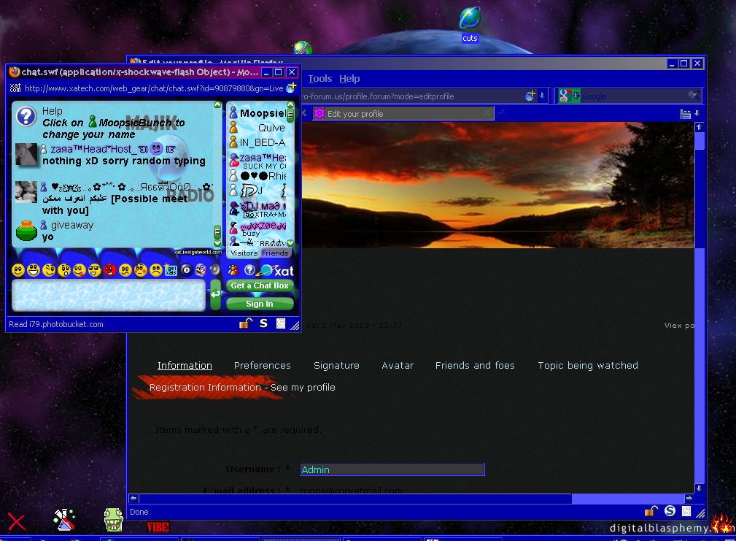
Task: Switch to the Friends tab
Action: (276, 253)
